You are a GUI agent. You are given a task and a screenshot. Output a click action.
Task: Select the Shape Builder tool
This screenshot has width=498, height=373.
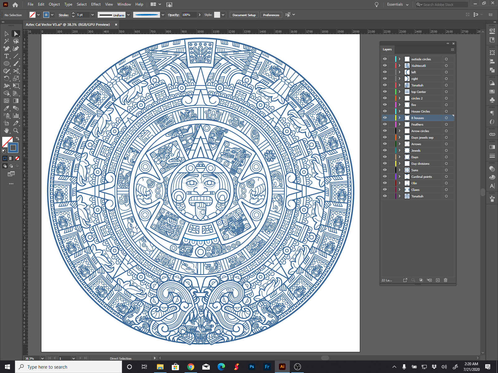click(x=7, y=93)
